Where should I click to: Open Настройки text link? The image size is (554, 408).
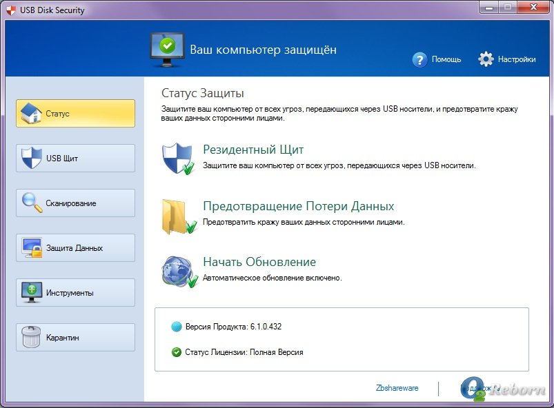tap(517, 59)
